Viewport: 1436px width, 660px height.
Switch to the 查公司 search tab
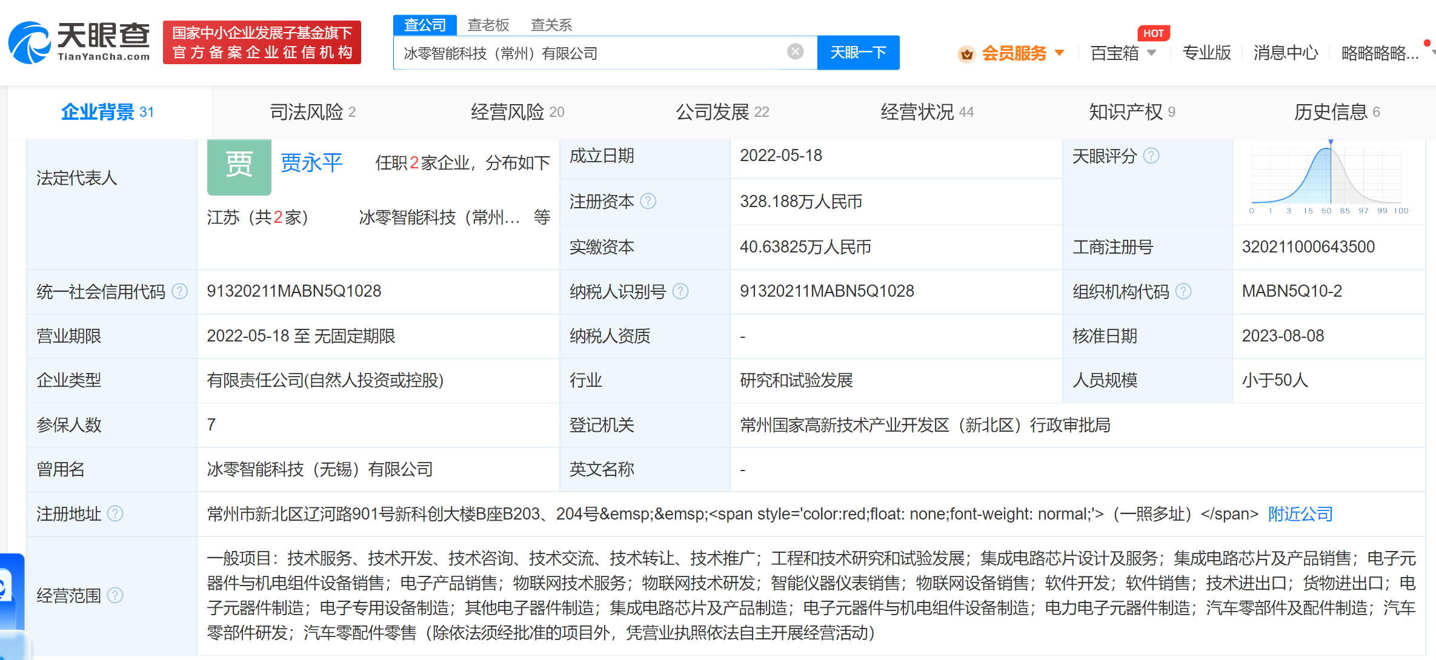425,25
